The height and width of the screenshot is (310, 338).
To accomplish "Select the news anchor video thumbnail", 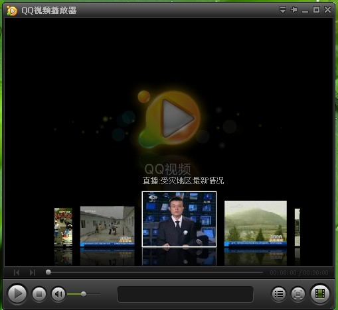I will point(179,219).
